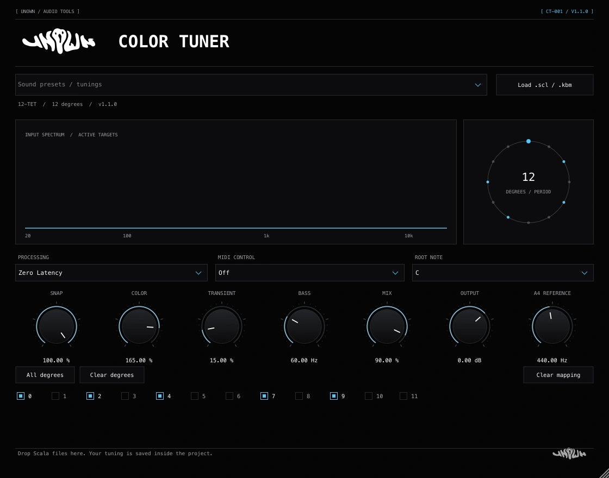
Task: Click the Clear mapping button
Action: (x=558, y=375)
